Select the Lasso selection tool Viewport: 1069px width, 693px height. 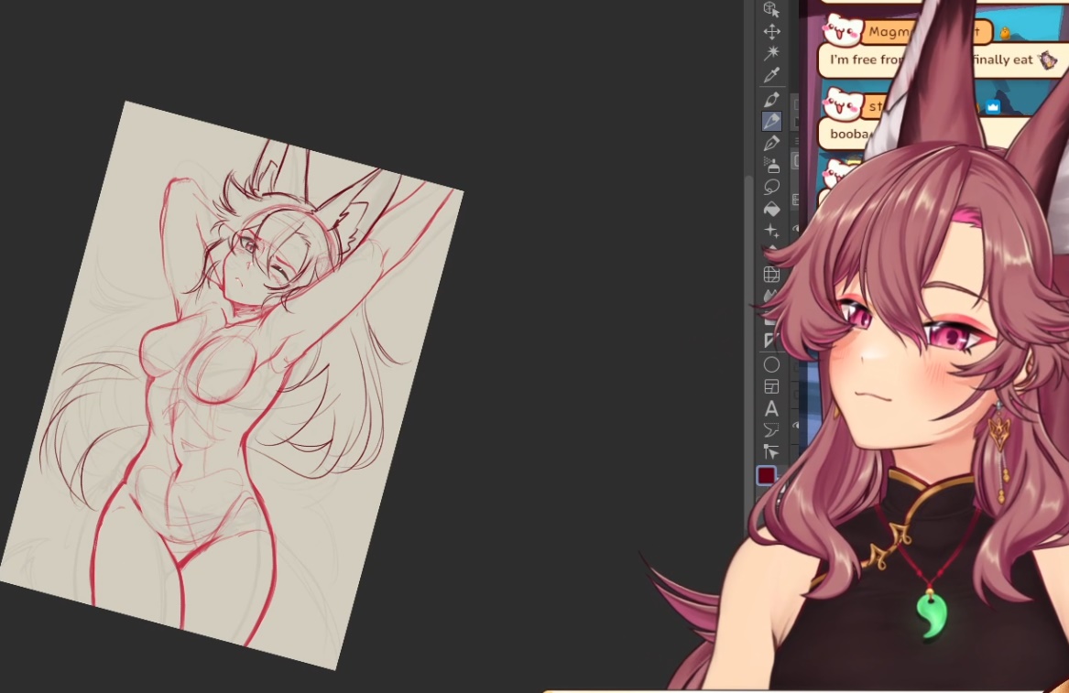(x=772, y=187)
